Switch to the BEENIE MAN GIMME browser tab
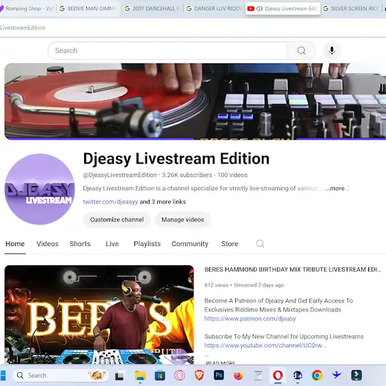 pos(89,8)
